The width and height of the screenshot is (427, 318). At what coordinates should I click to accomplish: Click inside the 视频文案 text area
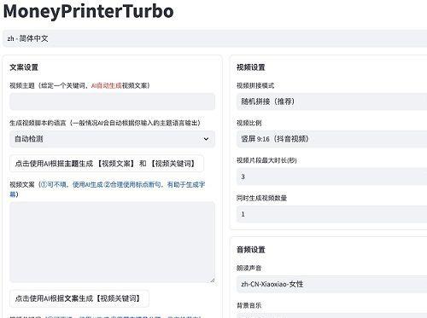112,242
